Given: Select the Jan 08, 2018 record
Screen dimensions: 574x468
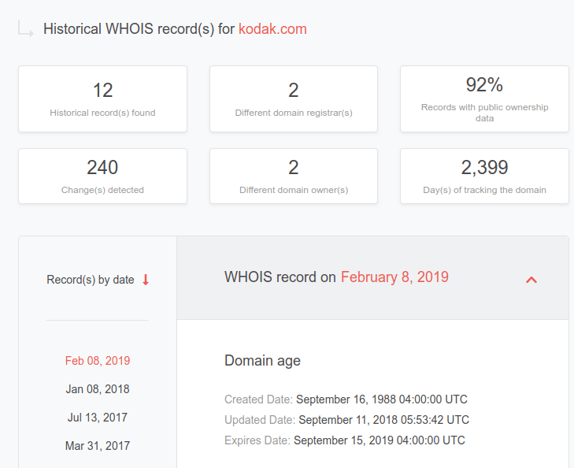Looking at the screenshot, I should [98, 389].
